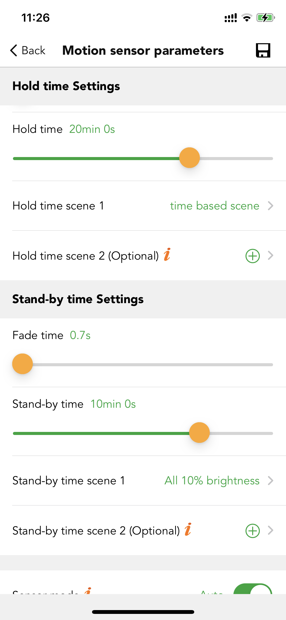The height and width of the screenshot is (620, 286).
Task: Open info for Hold time scene 2
Action: [167, 255]
